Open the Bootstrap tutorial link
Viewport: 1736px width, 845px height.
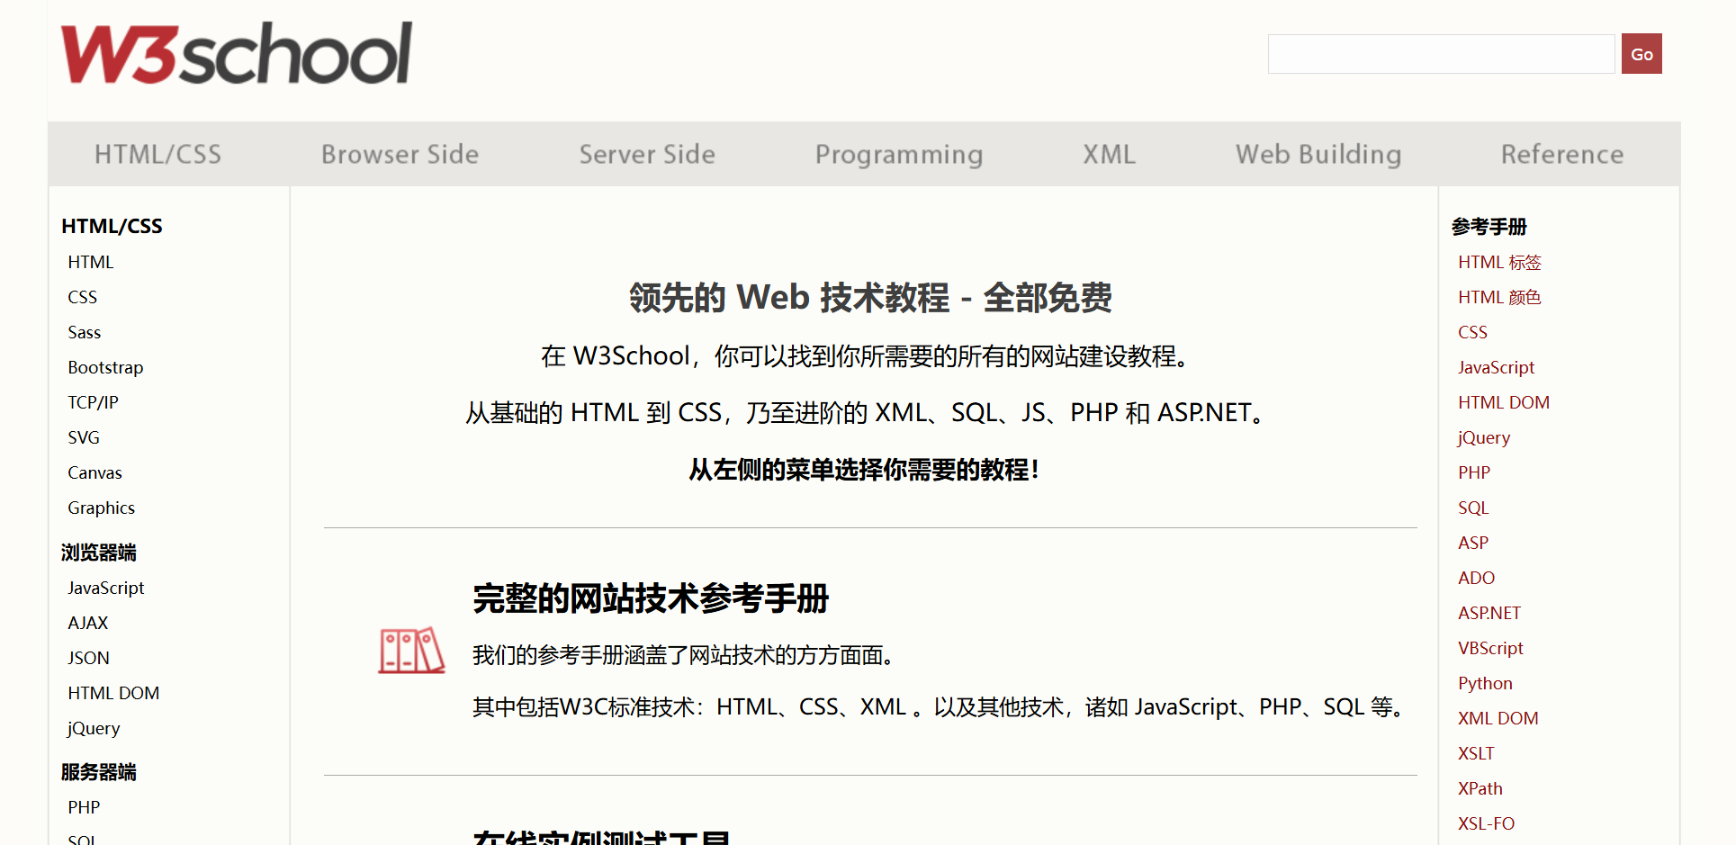(x=105, y=367)
